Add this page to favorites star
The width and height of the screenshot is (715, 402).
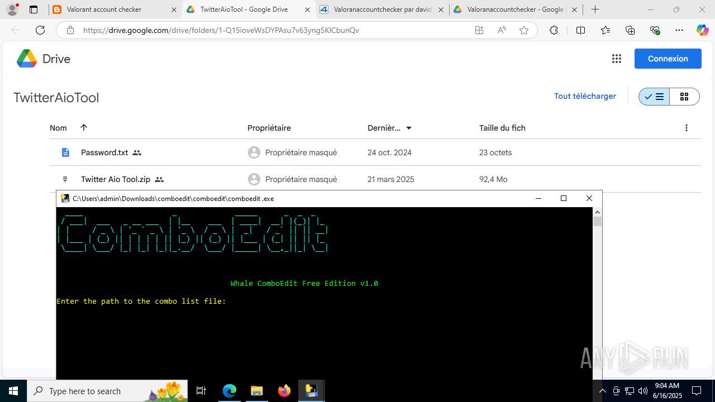[x=524, y=30]
